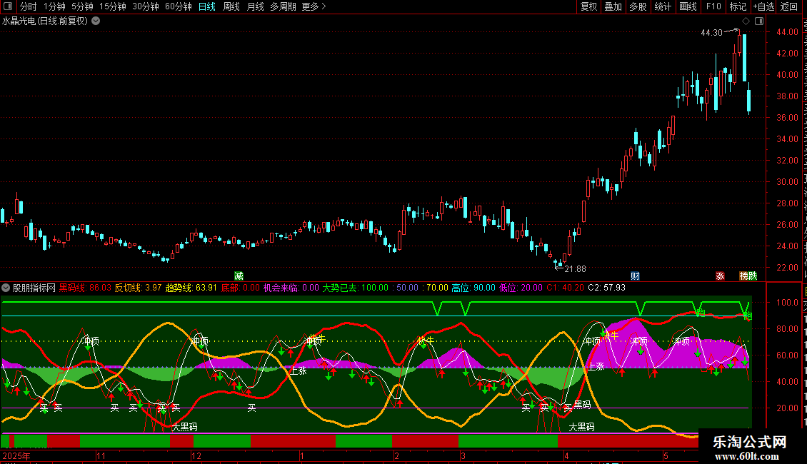Switch to 日线 daily chart
This screenshot has height=464, width=807.
[x=207, y=6]
